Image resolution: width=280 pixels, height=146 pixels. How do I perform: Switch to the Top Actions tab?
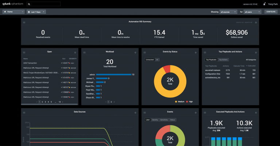point(223,60)
